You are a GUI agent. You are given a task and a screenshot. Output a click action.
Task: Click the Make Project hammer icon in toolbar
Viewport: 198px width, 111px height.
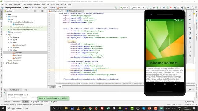pyautogui.click(x=116, y=8)
